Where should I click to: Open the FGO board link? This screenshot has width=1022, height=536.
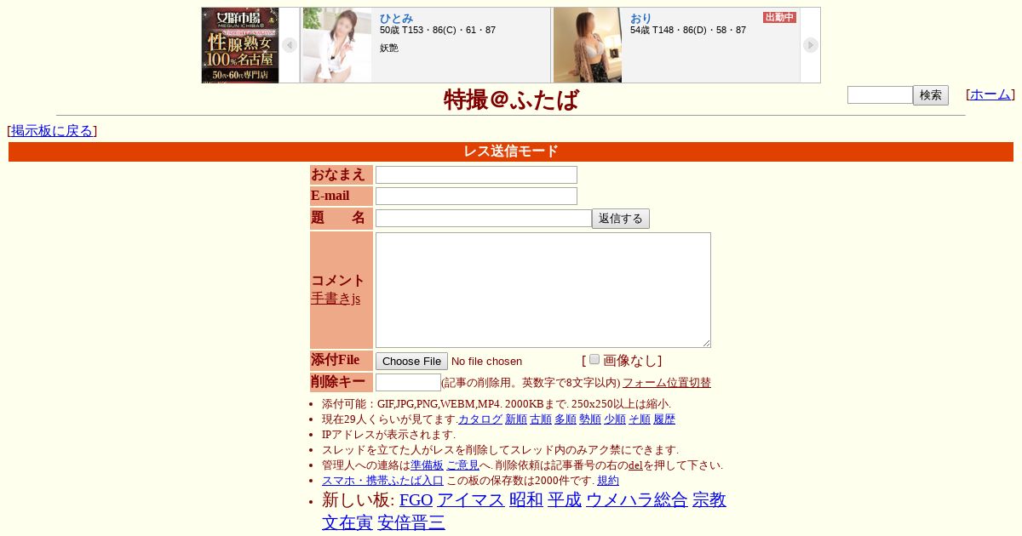pyautogui.click(x=416, y=500)
